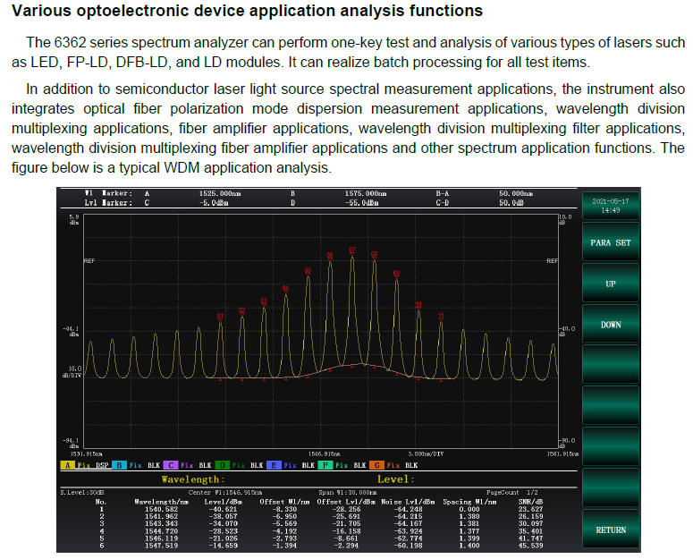Click marker A value 1525.000nm
693x559 pixels.
click(x=220, y=193)
